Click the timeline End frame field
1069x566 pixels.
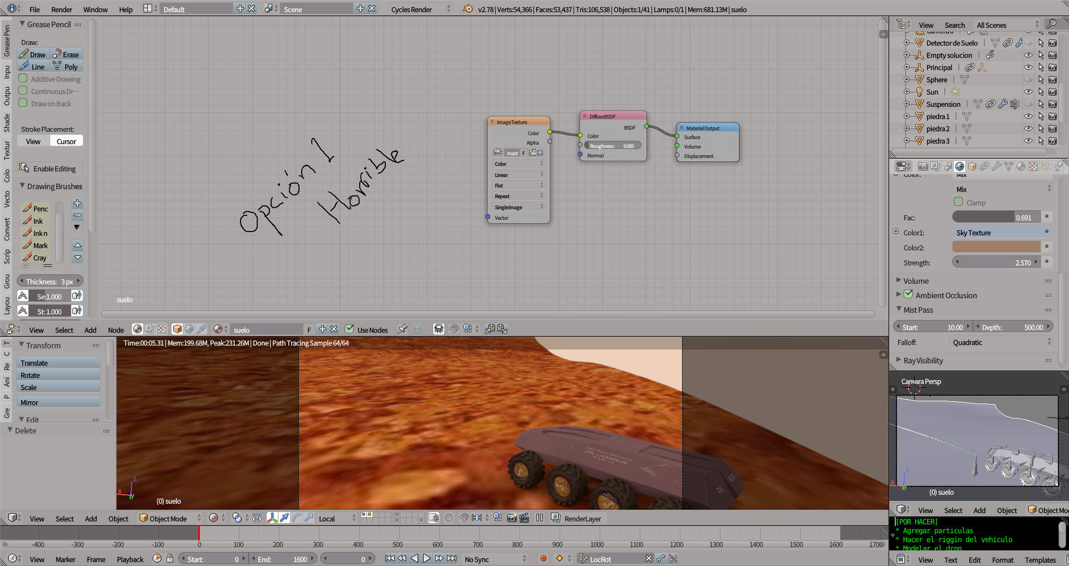[283, 559]
